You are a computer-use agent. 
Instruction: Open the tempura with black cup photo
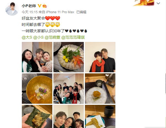pyautogui.click(x=100, y=116)
